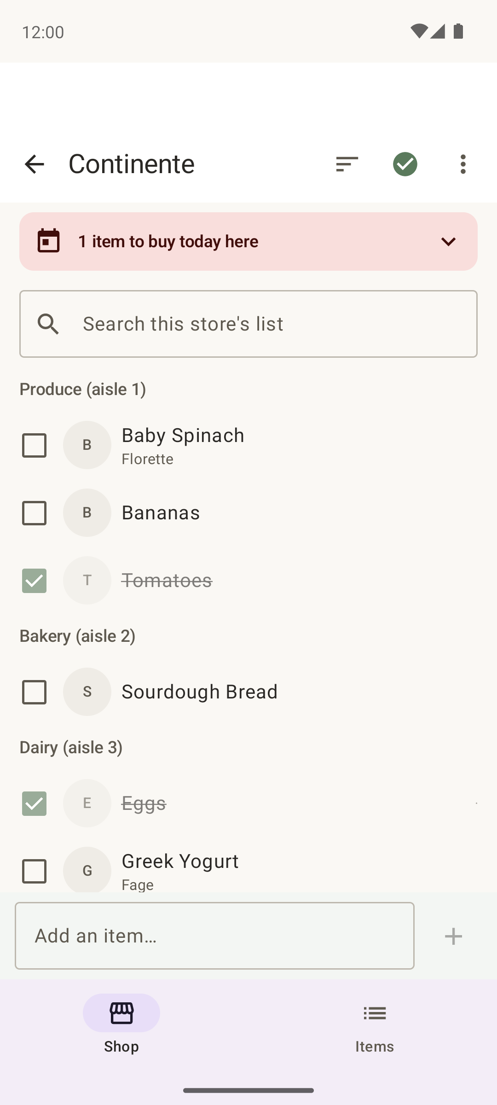Tap the back arrow icon
The image size is (497, 1105).
tap(34, 164)
